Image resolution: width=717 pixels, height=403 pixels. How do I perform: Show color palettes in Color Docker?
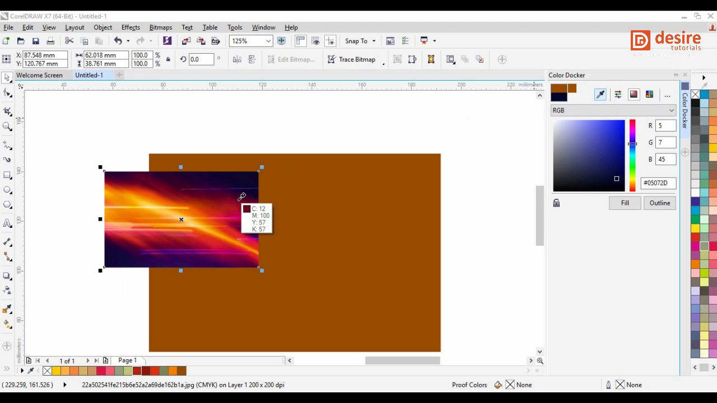(x=649, y=95)
